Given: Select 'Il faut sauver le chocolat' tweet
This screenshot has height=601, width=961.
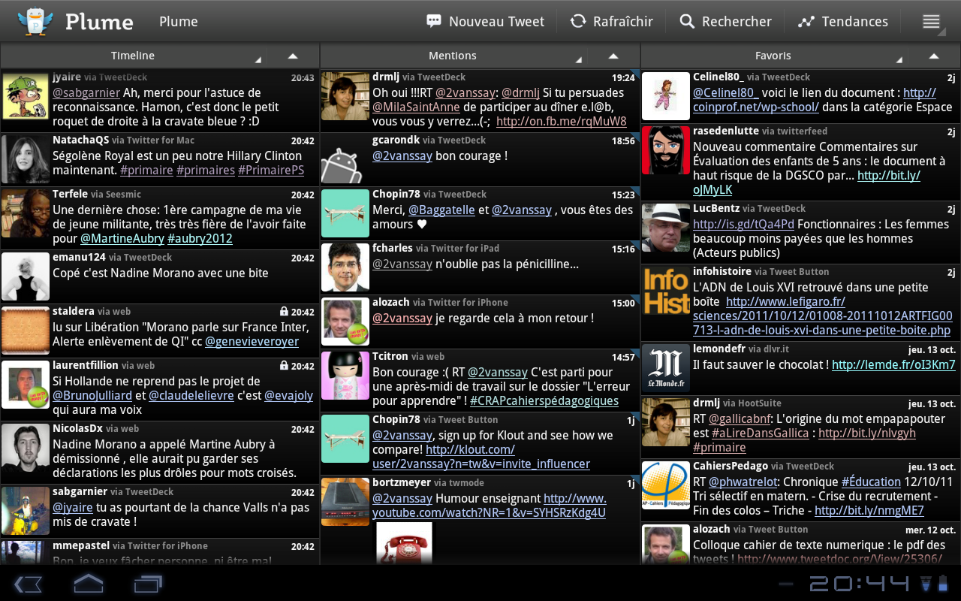Looking at the screenshot, I should click(x=800, y=367).
